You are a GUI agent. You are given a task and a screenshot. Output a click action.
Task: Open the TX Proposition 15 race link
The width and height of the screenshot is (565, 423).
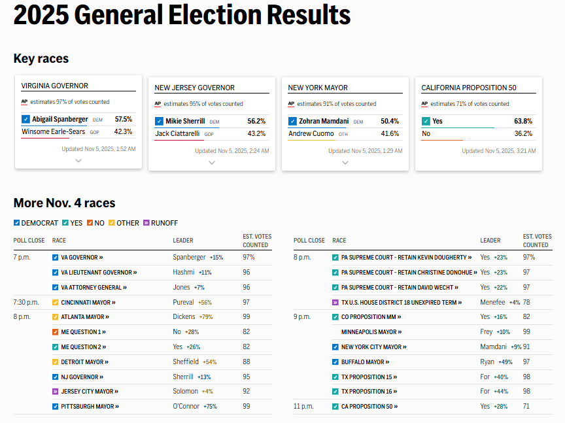[369, 377]
